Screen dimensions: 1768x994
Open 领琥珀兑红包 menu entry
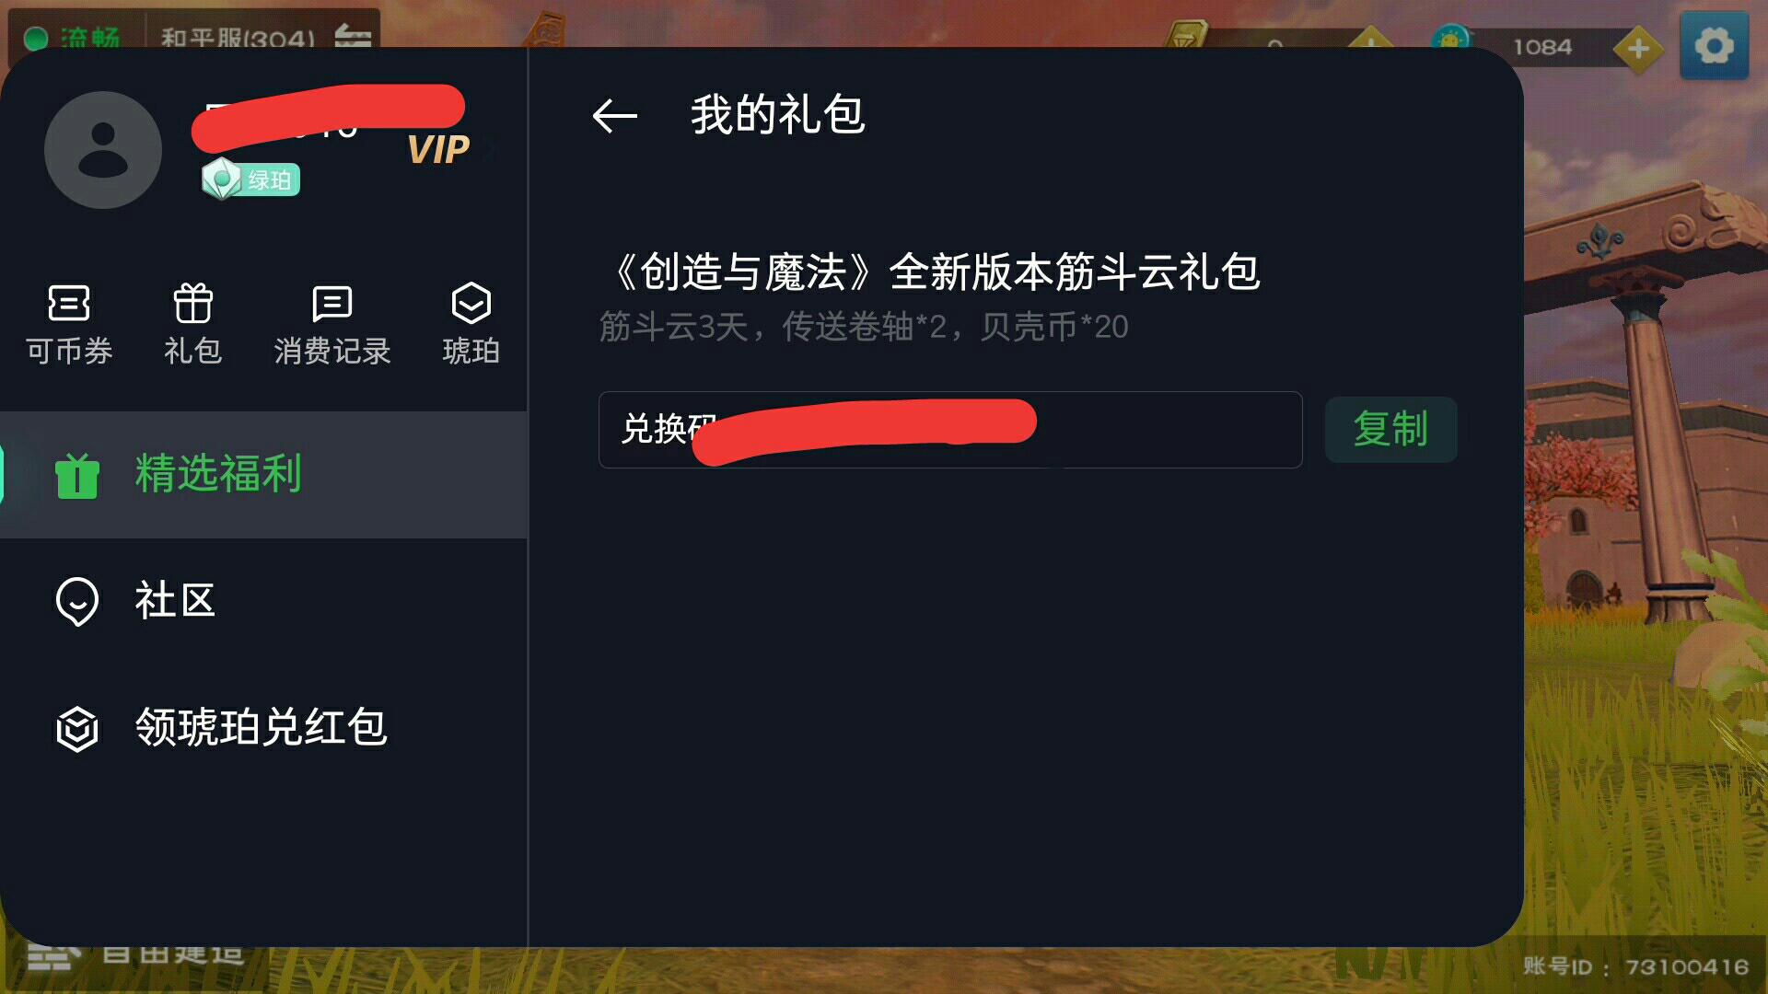point(263,728)
